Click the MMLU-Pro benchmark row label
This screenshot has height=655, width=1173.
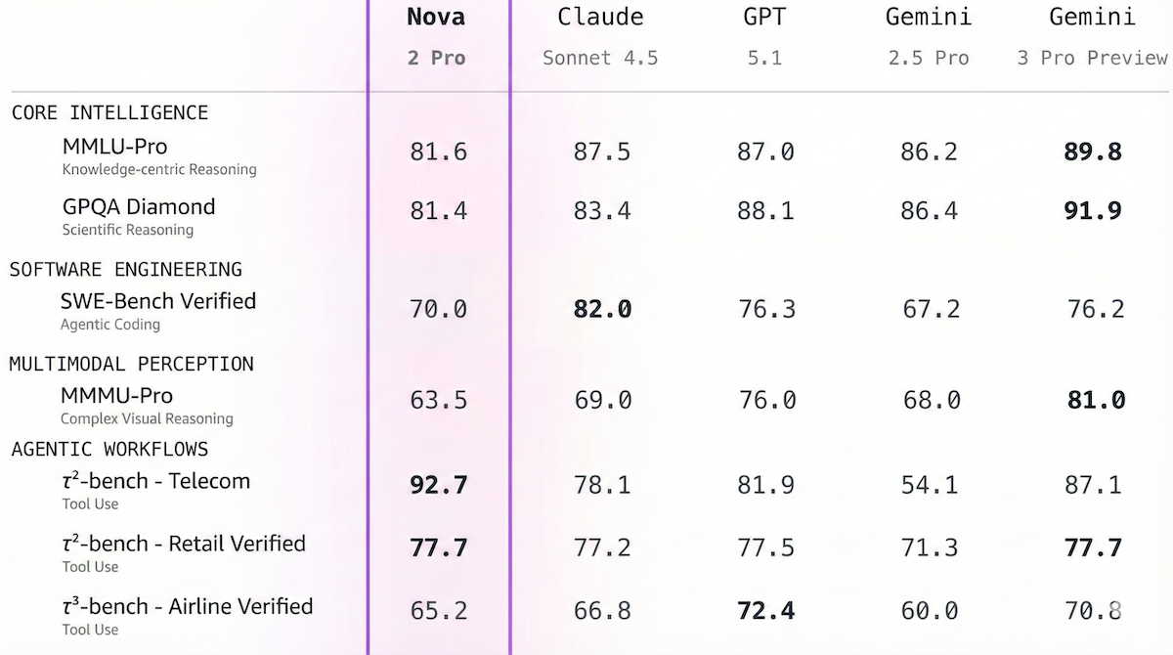point(114,148)
